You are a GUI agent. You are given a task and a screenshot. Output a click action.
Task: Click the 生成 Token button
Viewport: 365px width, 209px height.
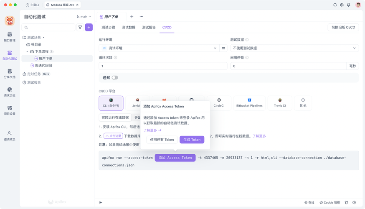[192, 140]
